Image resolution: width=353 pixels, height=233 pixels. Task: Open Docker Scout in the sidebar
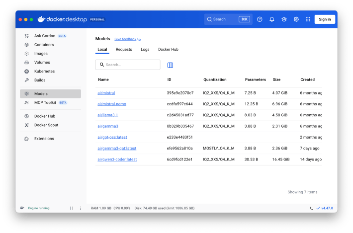pyautogui.click(x=50, y=125)
